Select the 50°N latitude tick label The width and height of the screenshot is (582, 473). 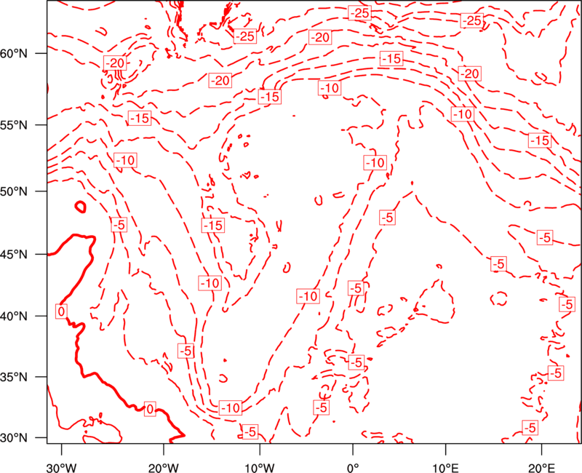pyautogui.click(x=14, y=191)
